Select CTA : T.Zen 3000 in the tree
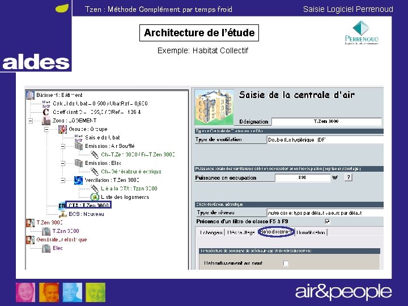The image size is (408, 306). point(88,205)
